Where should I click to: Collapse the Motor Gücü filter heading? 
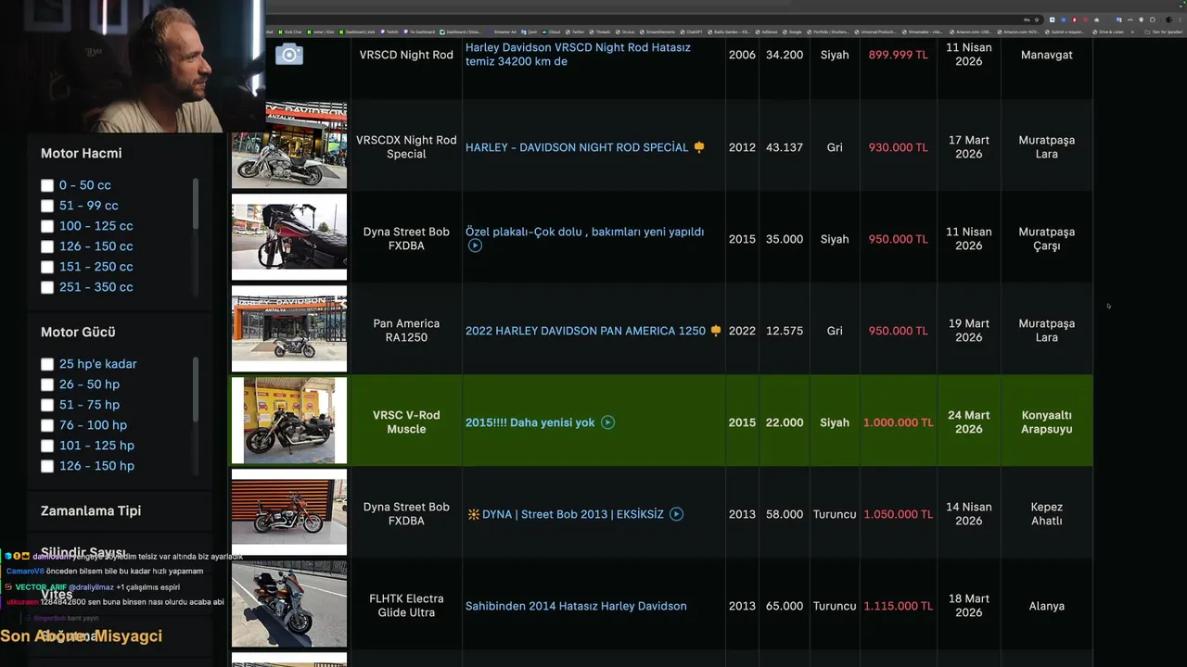point(78,332)
